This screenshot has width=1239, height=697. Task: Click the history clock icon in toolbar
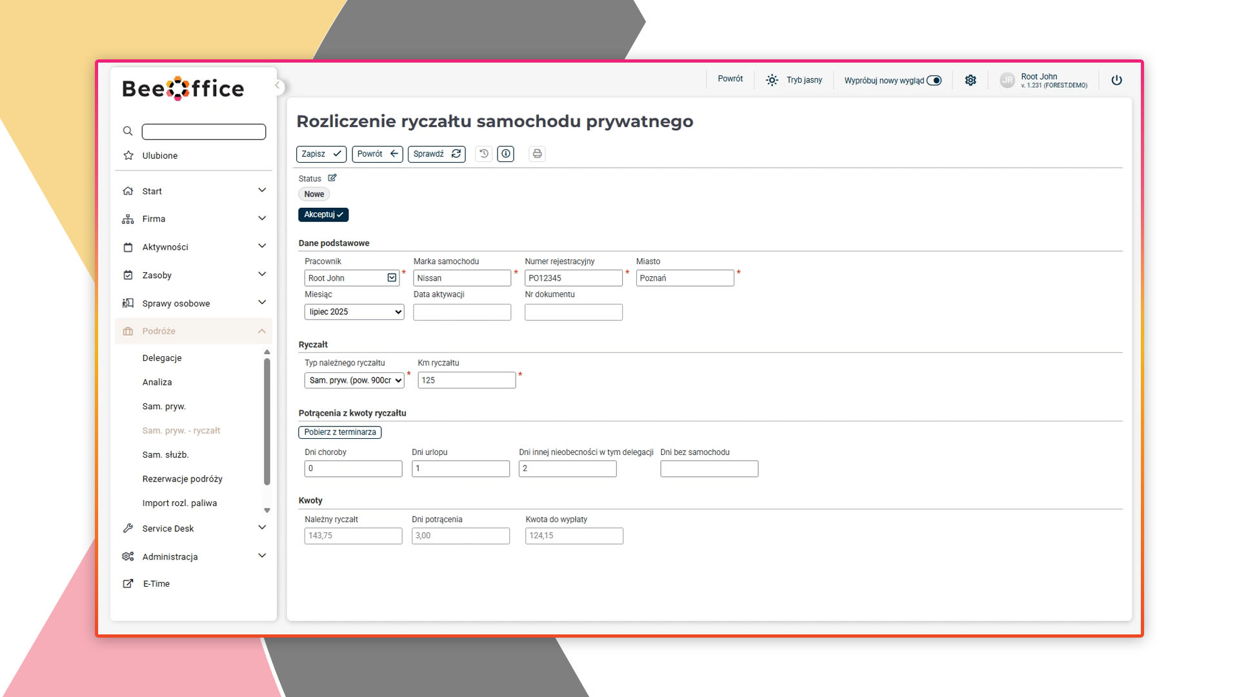click(x=483, y=154)
